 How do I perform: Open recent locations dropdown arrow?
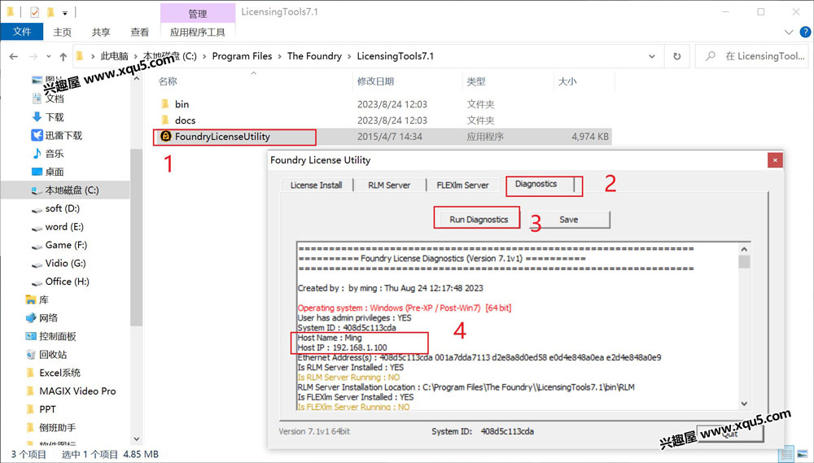[48, 56]
